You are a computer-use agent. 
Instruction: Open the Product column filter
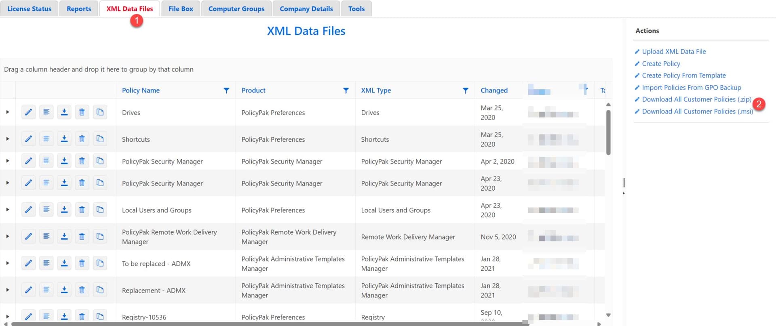coord(346,90)
